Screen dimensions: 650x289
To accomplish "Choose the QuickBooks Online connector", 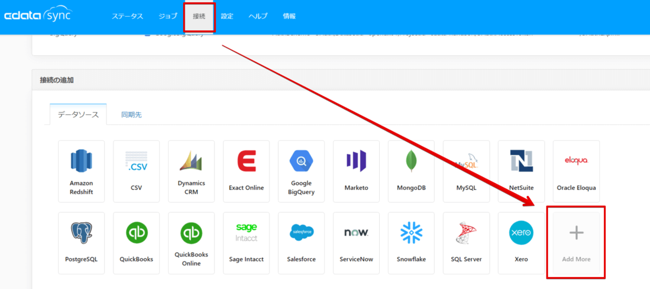I will click(x=191, y=243).
